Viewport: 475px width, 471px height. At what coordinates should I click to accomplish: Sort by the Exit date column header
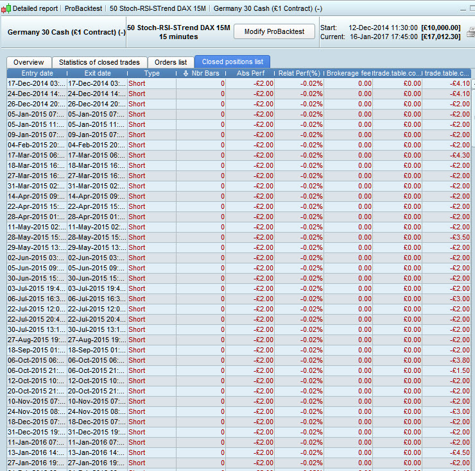[97, 74]
